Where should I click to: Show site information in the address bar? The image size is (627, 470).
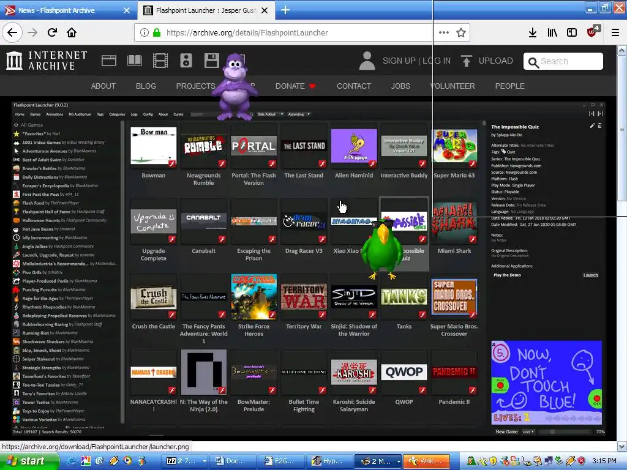pos(145,33)
